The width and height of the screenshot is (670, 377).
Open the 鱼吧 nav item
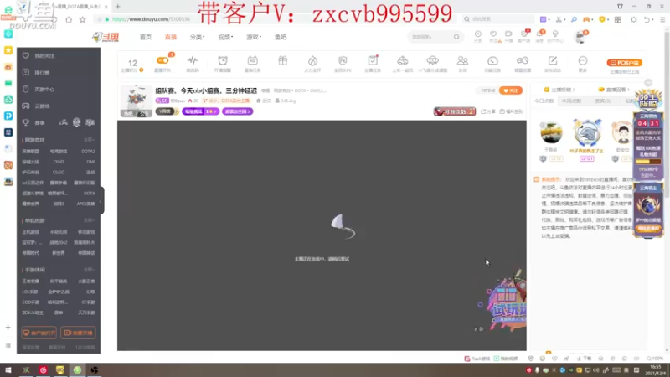coord(281,37)
